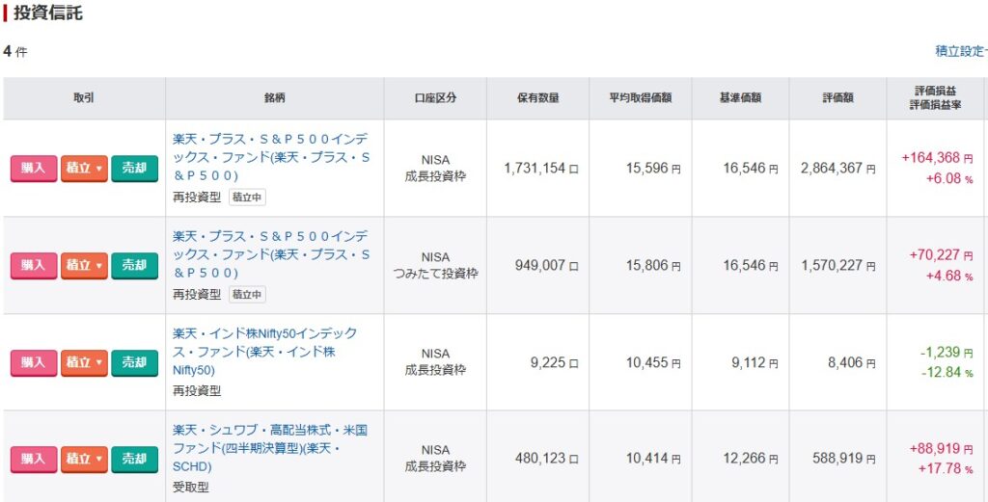
Task: Click 購入 for 楽天・インド株Nifty50 fund
Action: [34, 362]
